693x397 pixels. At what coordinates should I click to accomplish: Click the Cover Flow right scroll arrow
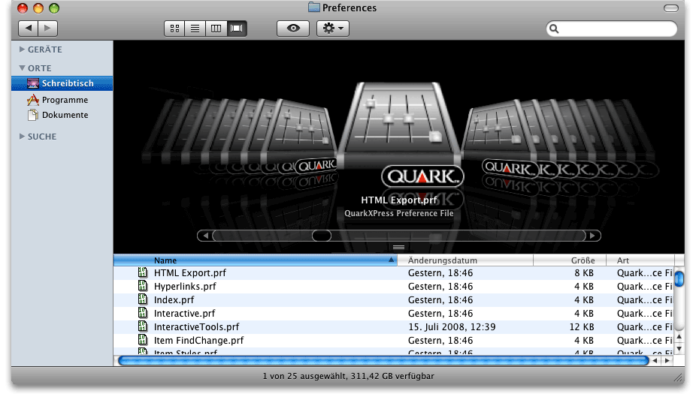click(x=593, y=236)
